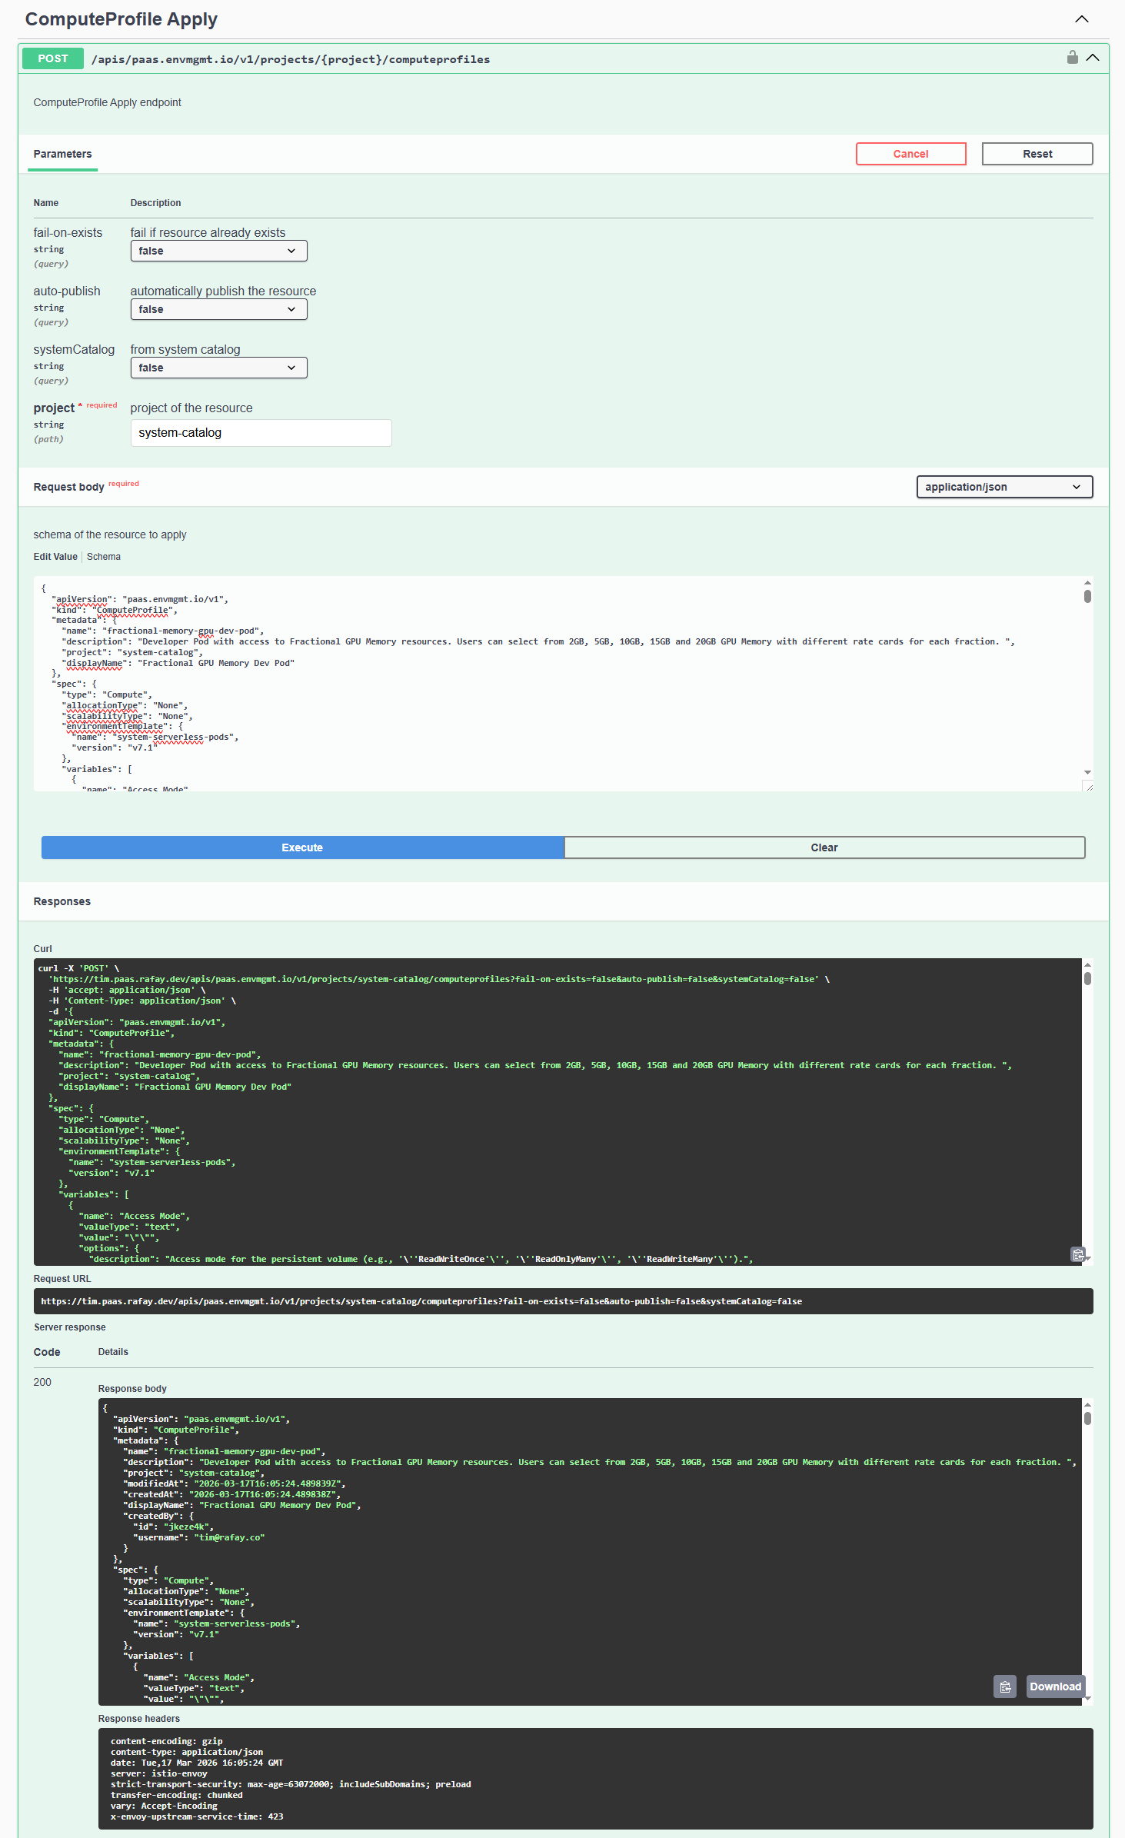Click into the project path input field
1125x1838 pixels.
pyautogui.click(x=261, y=433)
